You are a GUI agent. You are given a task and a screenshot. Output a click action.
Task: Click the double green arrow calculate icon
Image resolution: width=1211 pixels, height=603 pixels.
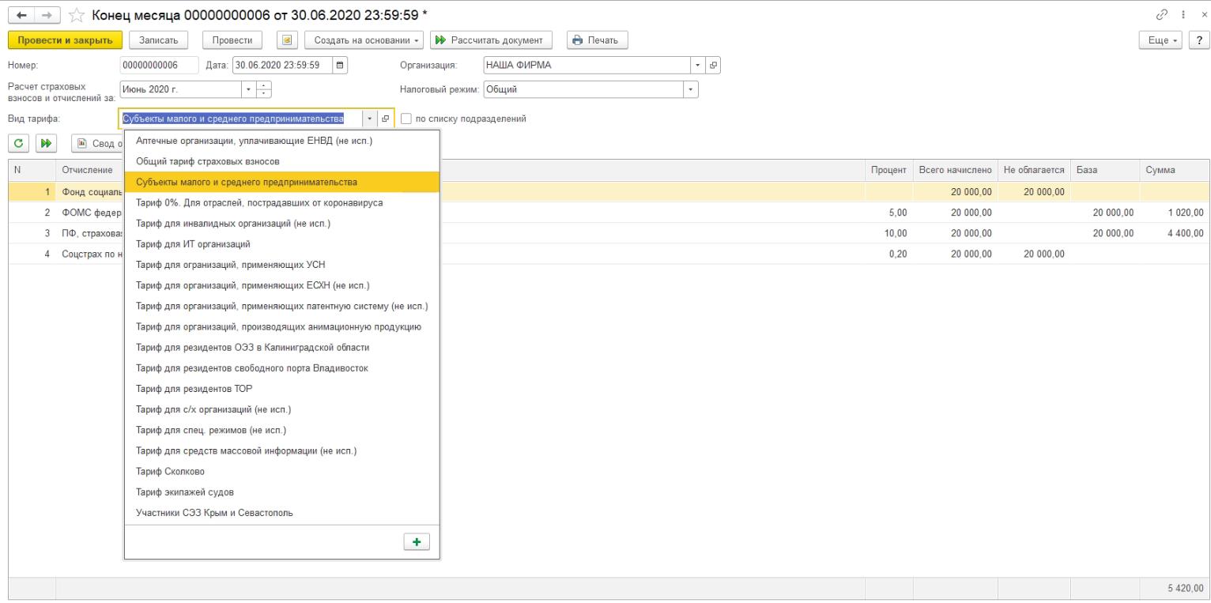click(x=46, y=143)
